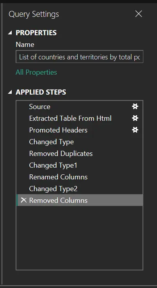This screenshot has height=288, width=157.
Task: Click the APPLIED STEPS section heading
Action: pos(41,92)
